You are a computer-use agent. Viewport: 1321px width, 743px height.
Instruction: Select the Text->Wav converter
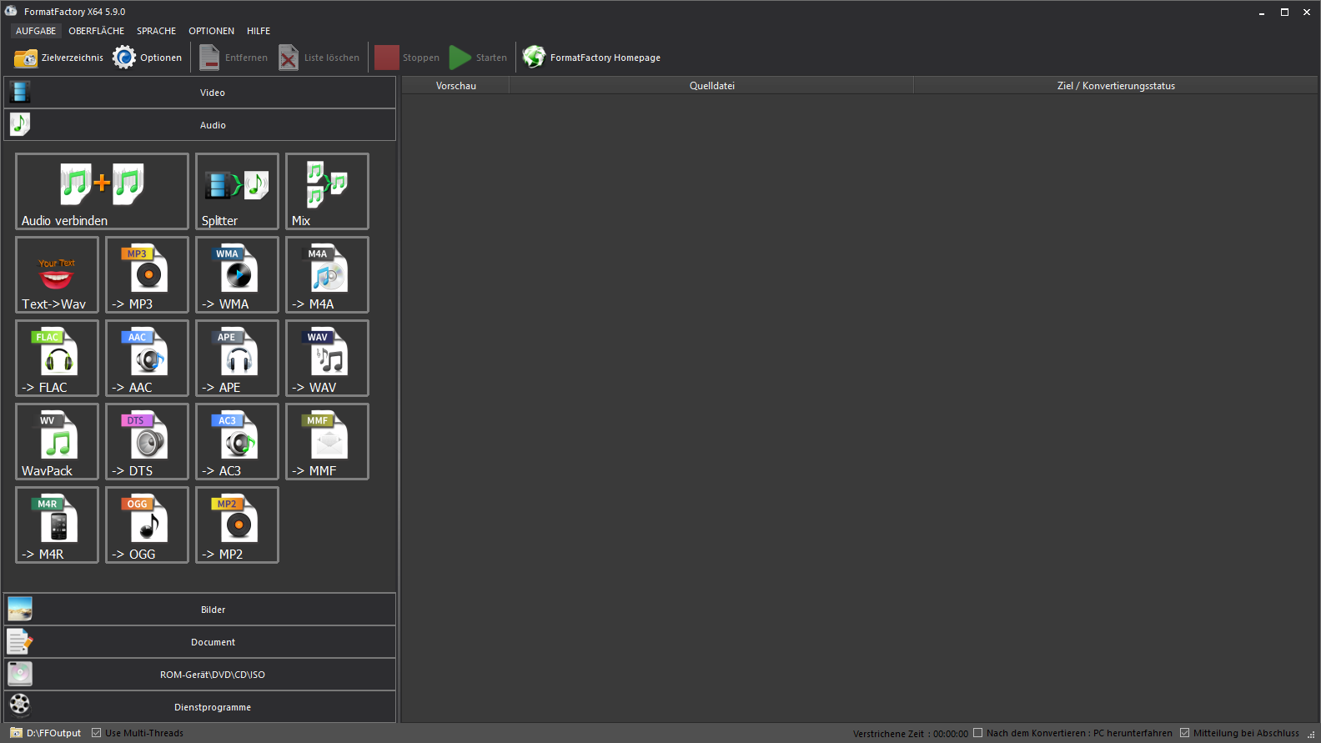point(57,274)
